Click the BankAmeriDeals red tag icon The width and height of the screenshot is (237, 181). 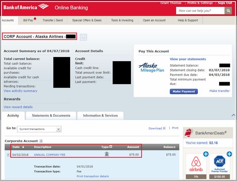click(x=188, y=133)
